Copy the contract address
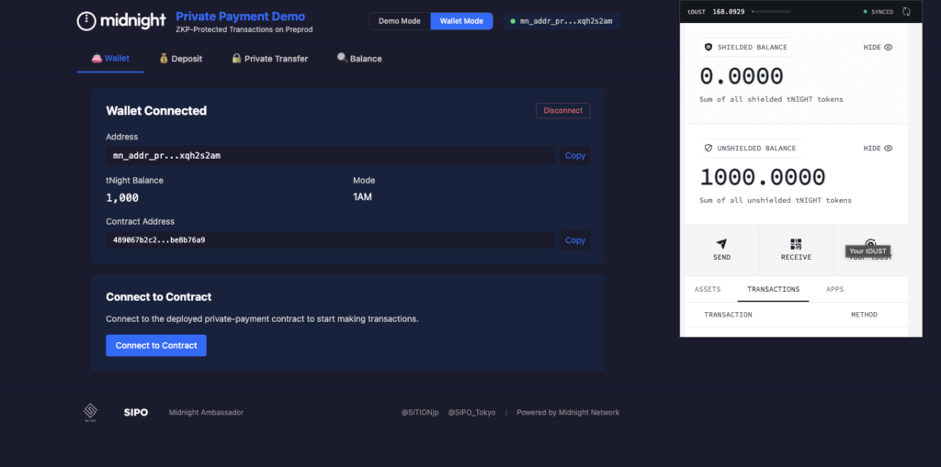This screenshot has height=467, width=941. [575, 240]
